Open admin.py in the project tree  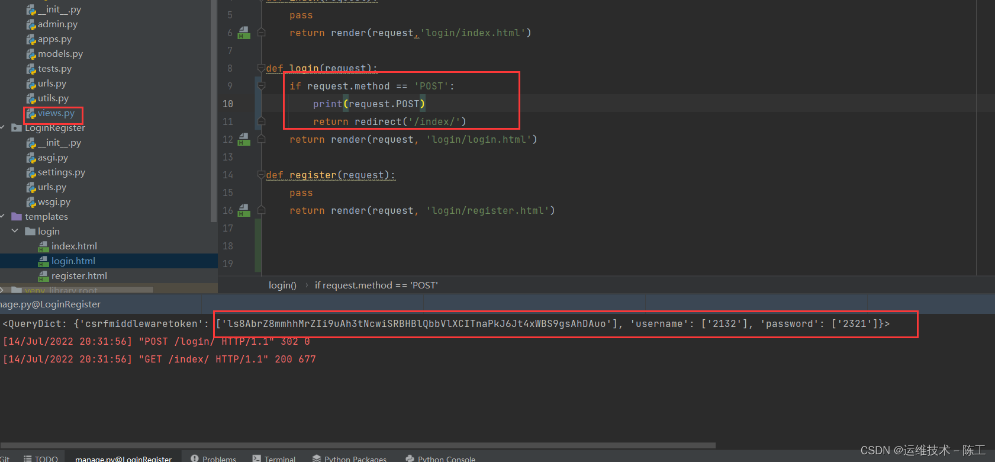(x=57, y=24)
